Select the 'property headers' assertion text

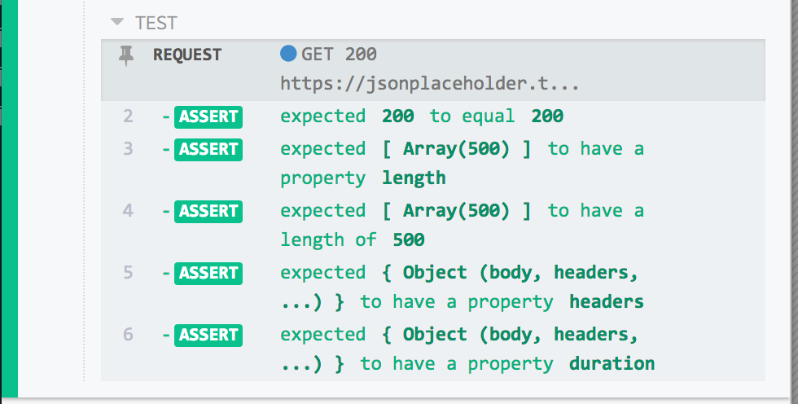[x=502, y=302]
